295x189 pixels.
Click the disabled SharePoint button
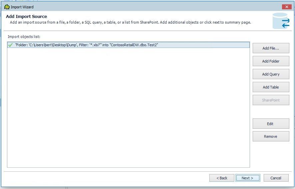click(271, 100)
